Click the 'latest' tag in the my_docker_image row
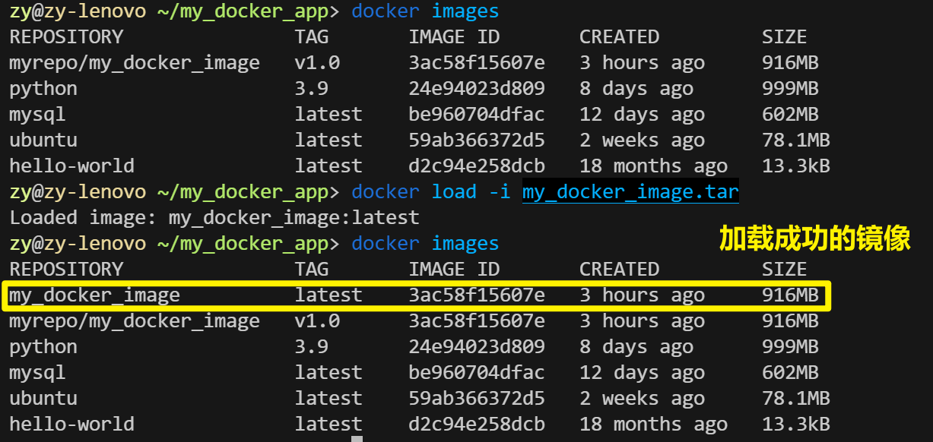 pos(328,295)
